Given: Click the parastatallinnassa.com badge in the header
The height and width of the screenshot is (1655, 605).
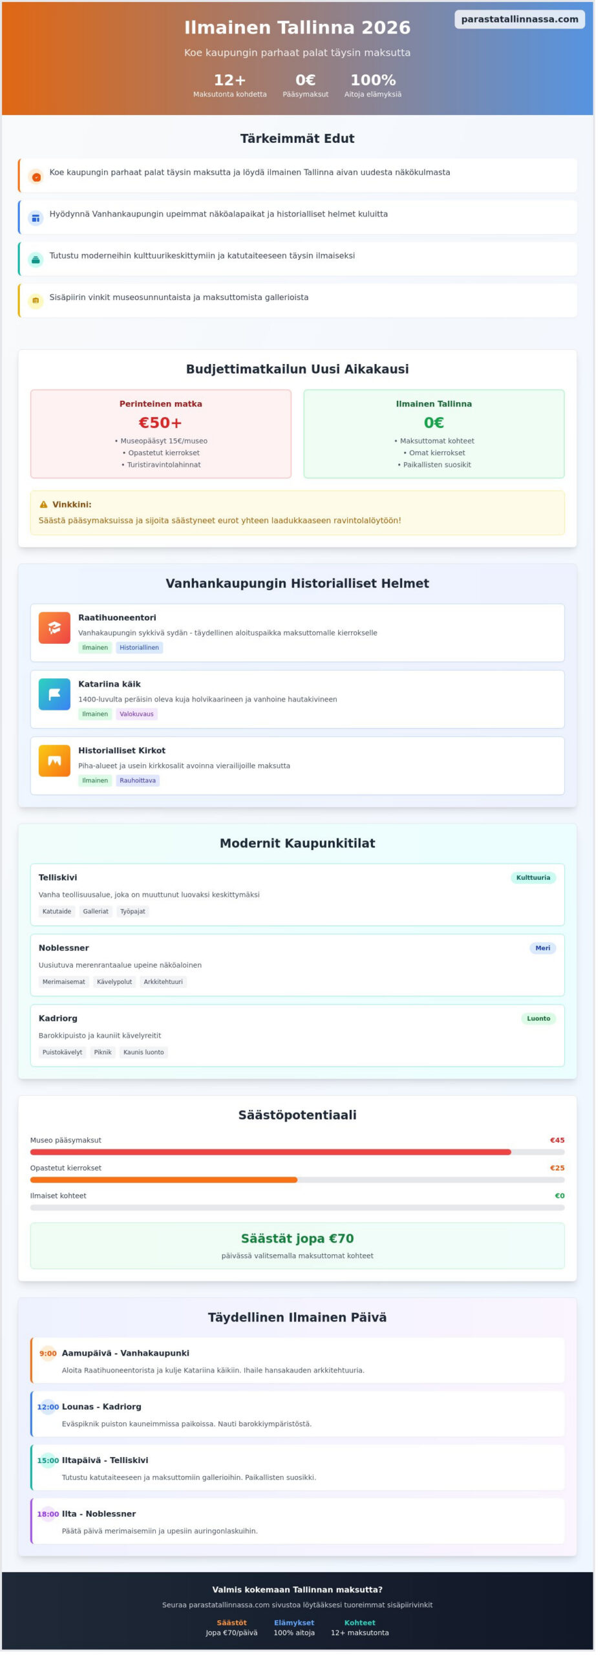Looking at the screenshot, I should tap(520, 19).
